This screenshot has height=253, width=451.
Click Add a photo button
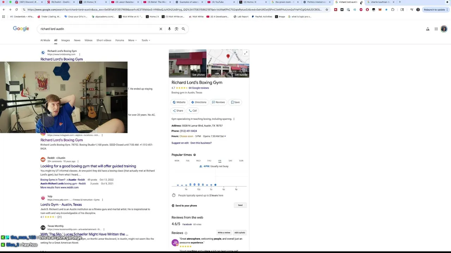[x=240, y=233]
